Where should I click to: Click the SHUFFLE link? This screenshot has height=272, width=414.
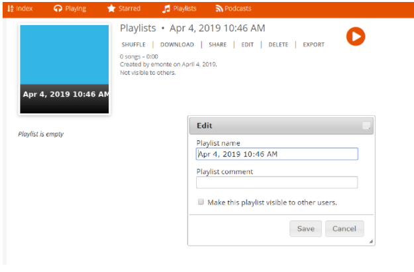(133, 45)
